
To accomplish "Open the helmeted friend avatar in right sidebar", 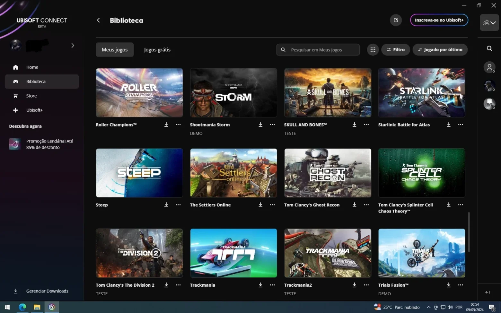I will [x=489, y=86].
